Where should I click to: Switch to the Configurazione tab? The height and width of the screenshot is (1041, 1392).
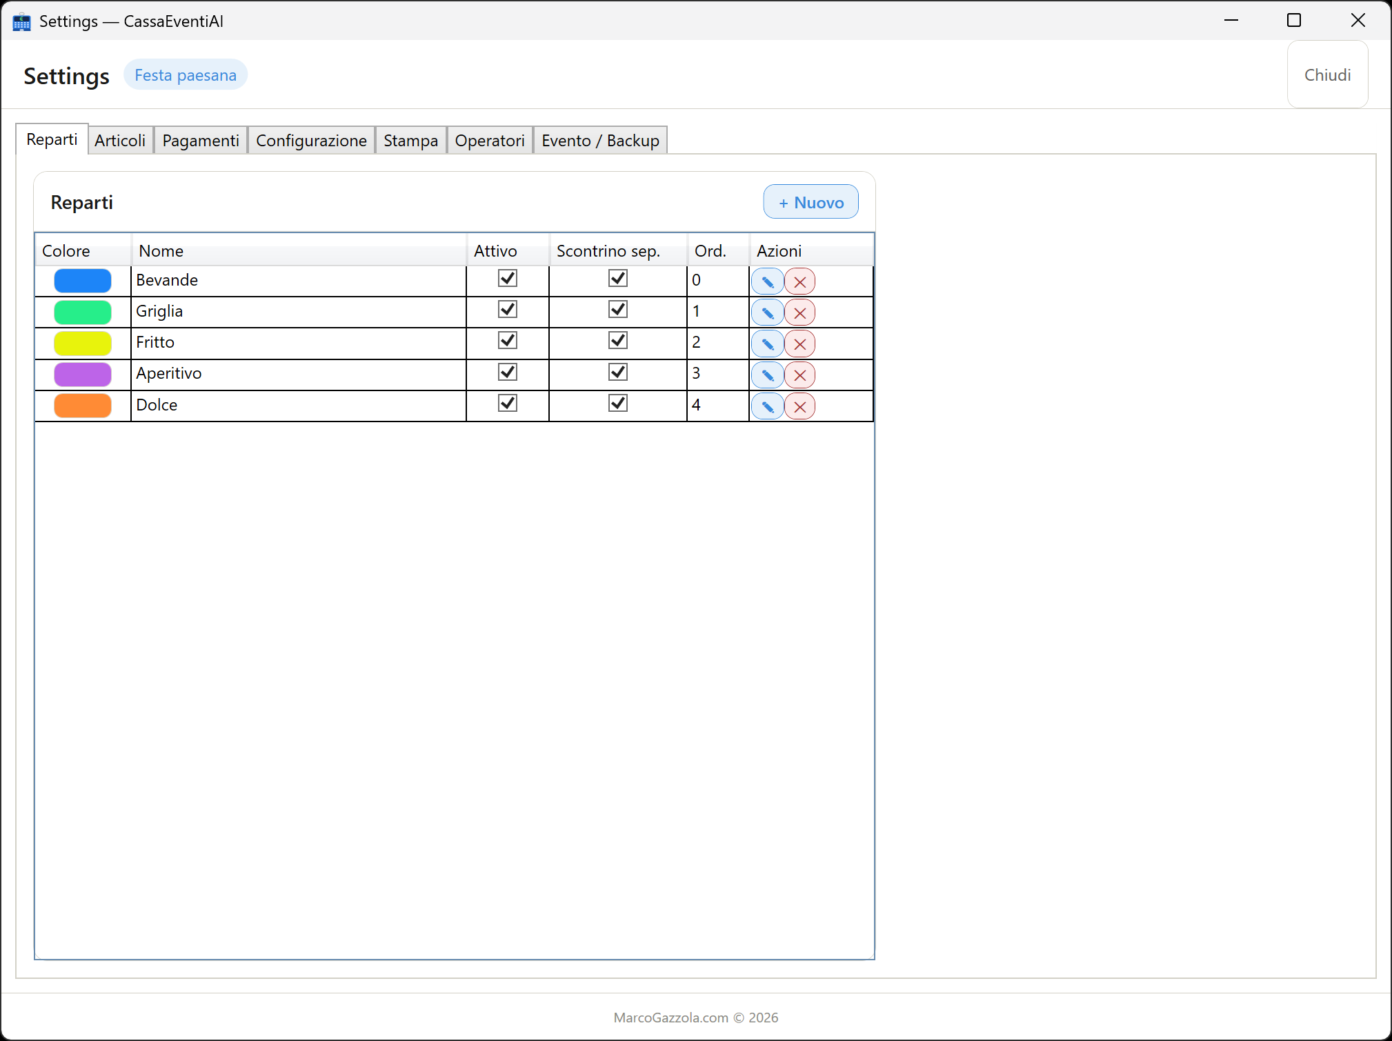tap(311, 141)
